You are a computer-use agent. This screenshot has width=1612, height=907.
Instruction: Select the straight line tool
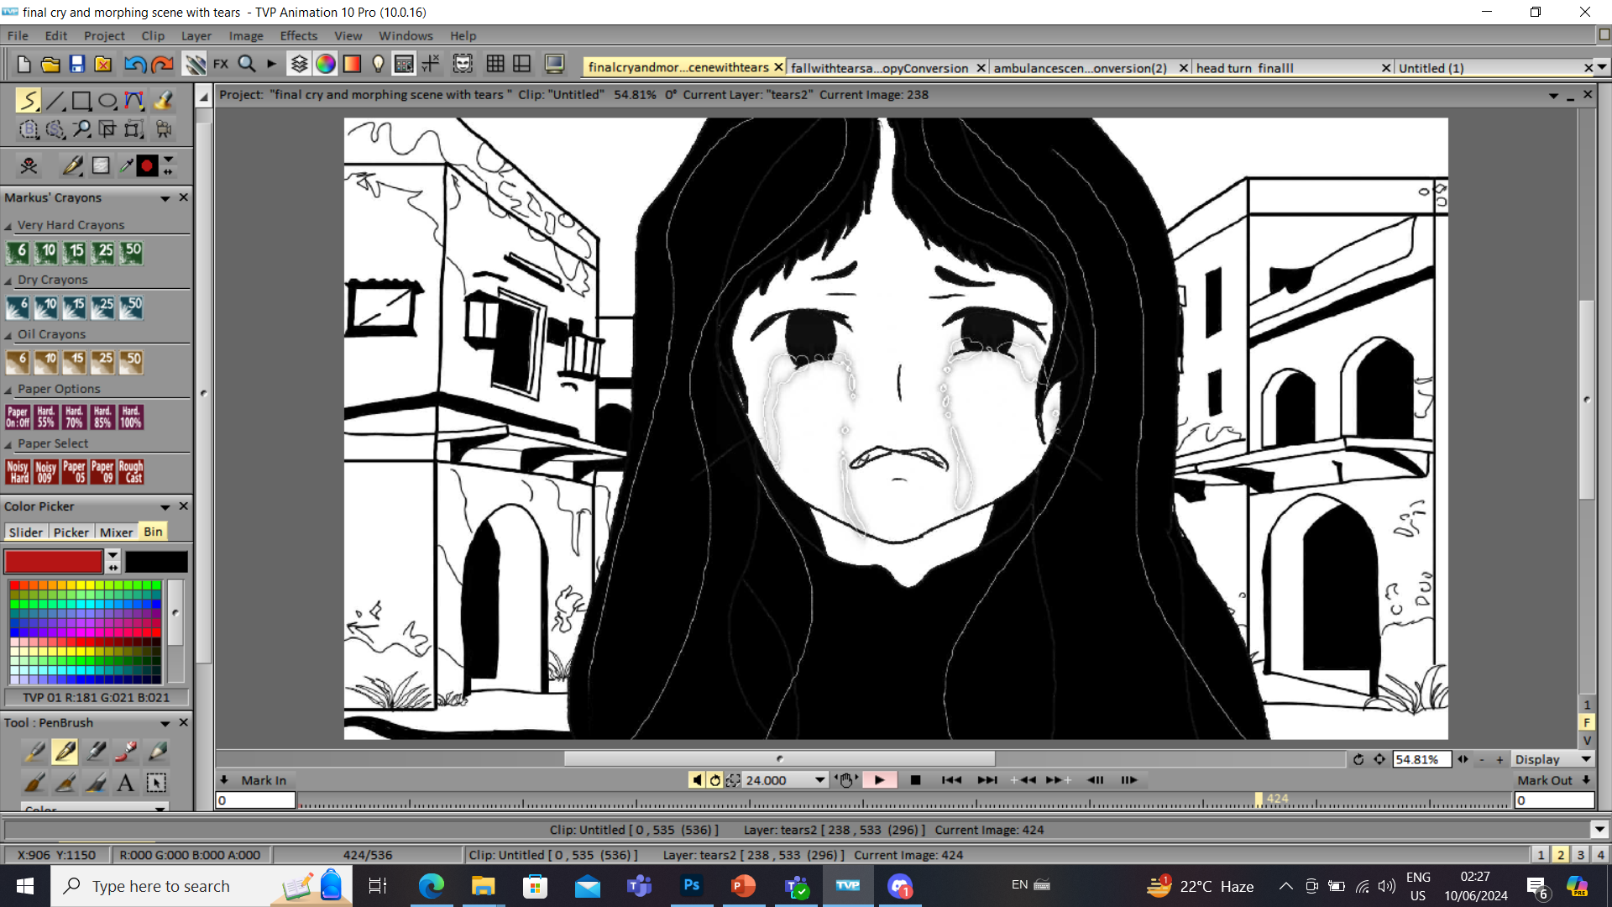click(55, 101)
